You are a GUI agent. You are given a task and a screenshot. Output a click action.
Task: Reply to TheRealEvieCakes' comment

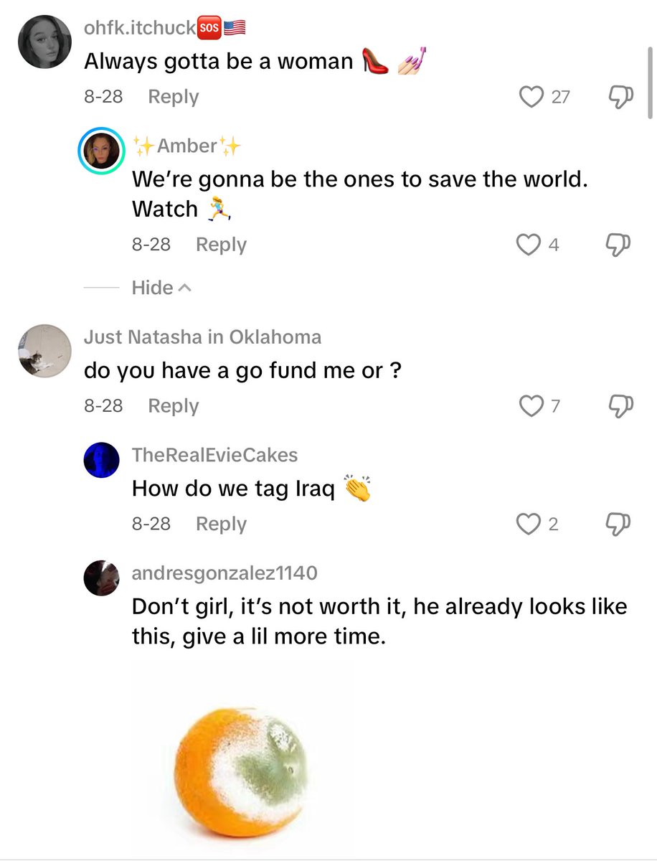[221, 524]
